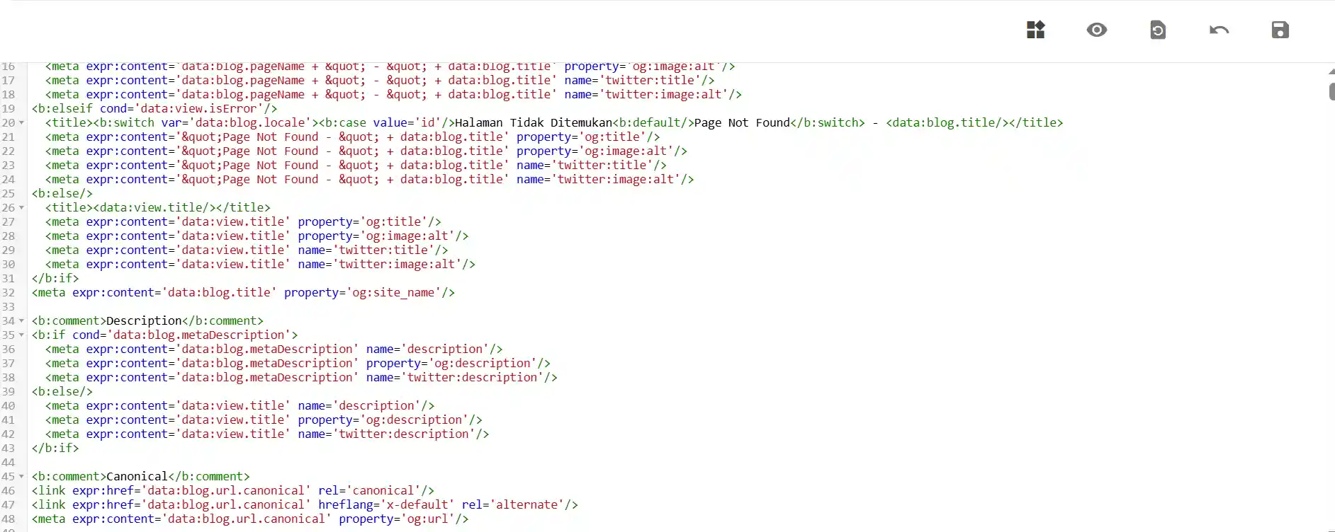
Task: Click 'Page Not Found' inside the title tag
Action: click(x=742, y=123)
